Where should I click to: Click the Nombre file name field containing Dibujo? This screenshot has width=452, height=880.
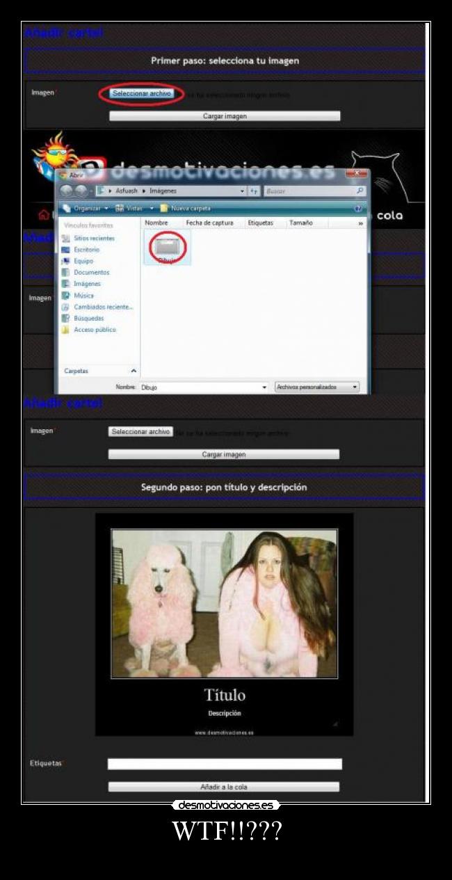pyautogui.click(x=204, y=387)
